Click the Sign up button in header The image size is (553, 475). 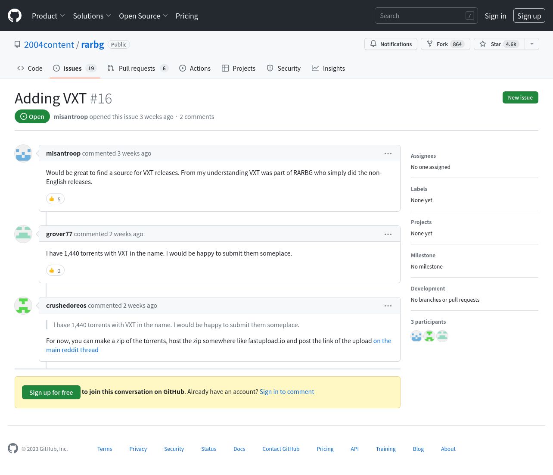(529, 16)
